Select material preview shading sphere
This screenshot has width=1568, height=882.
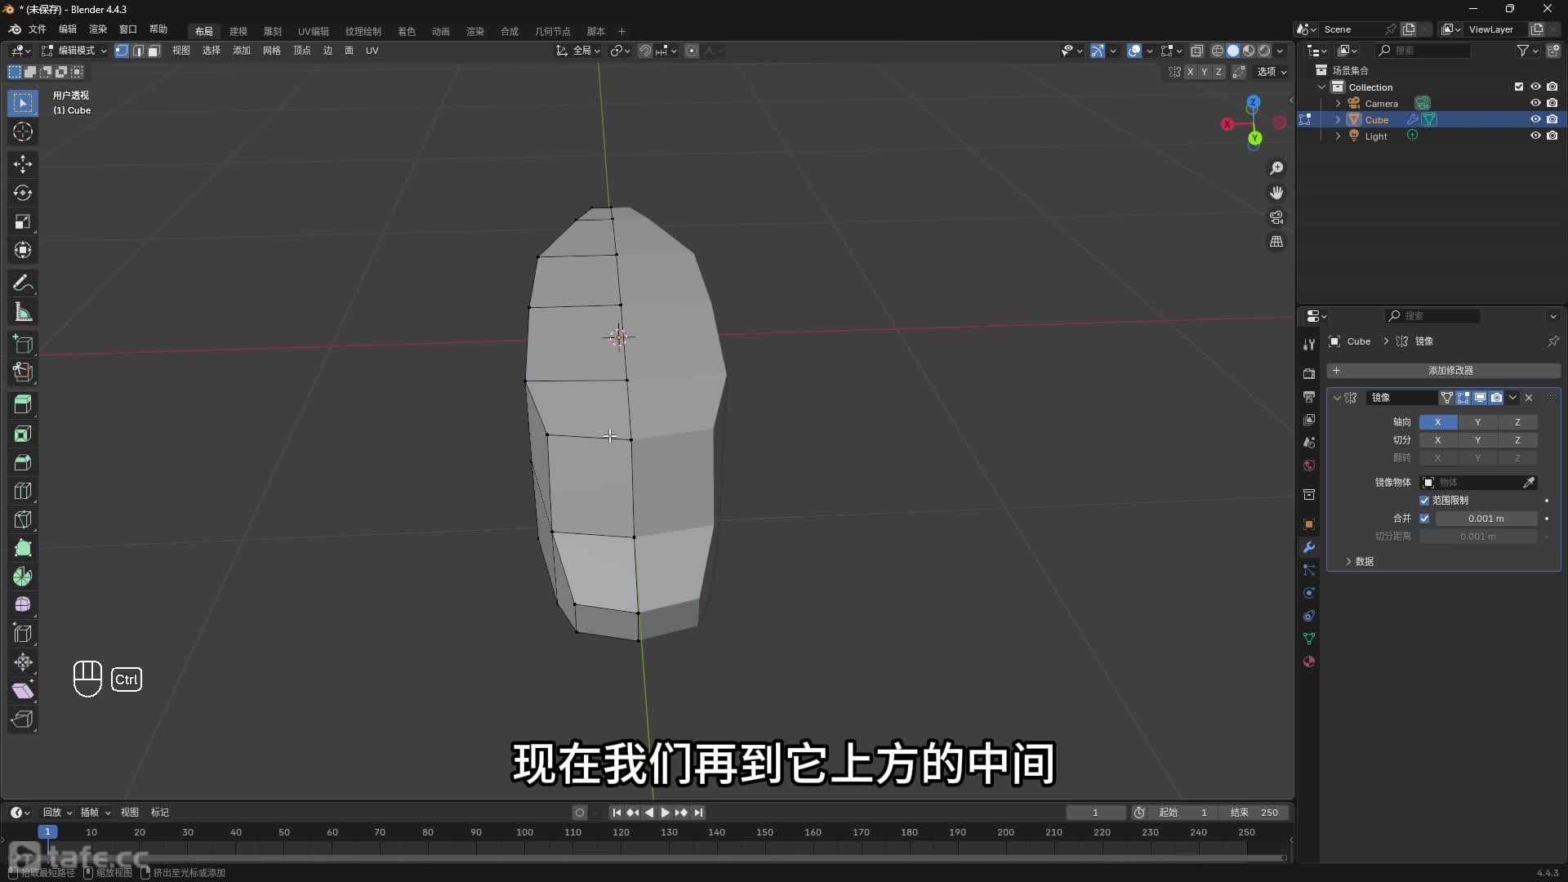coord(1249,51)
